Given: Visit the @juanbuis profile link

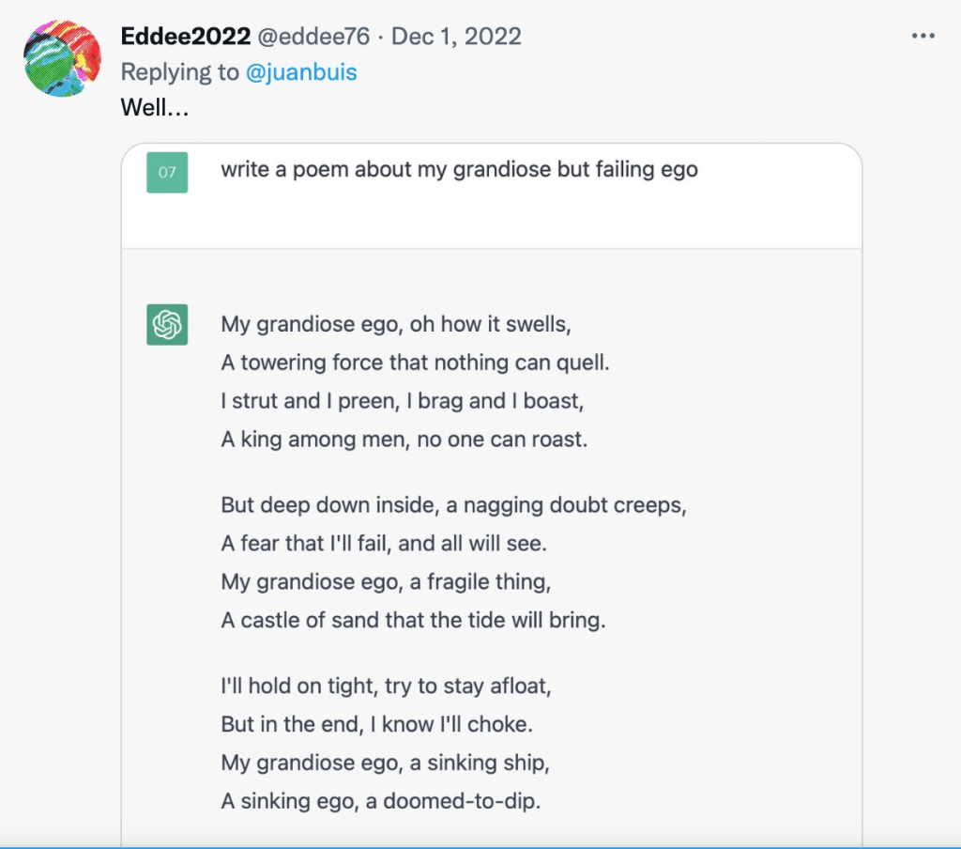Looking at the screenshot, I should [301, 72].
